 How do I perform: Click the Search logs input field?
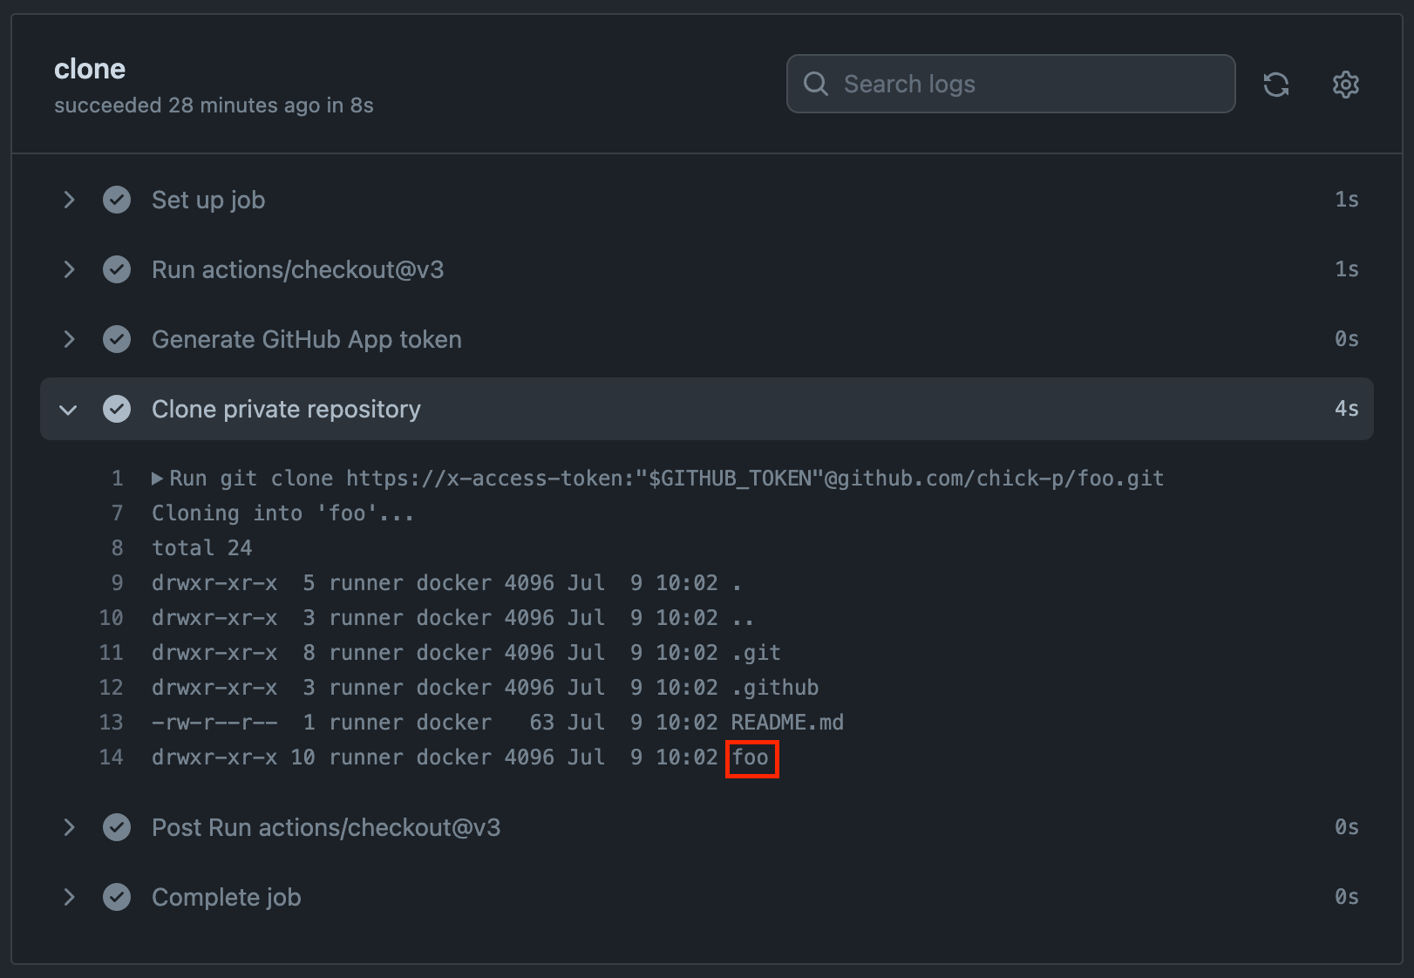click(x=1011, y=84)
